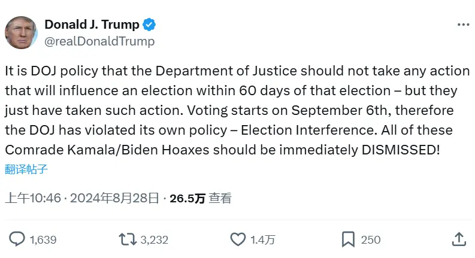Click the repost arrows icon
Screen dimensions: 475x258
tap(127, 239)
